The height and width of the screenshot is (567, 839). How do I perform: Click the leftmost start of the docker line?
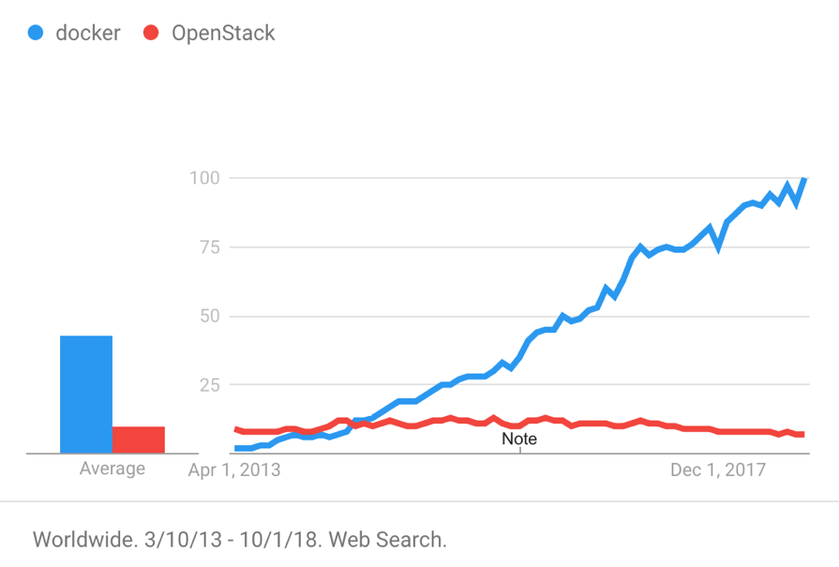tap(236, 448)
